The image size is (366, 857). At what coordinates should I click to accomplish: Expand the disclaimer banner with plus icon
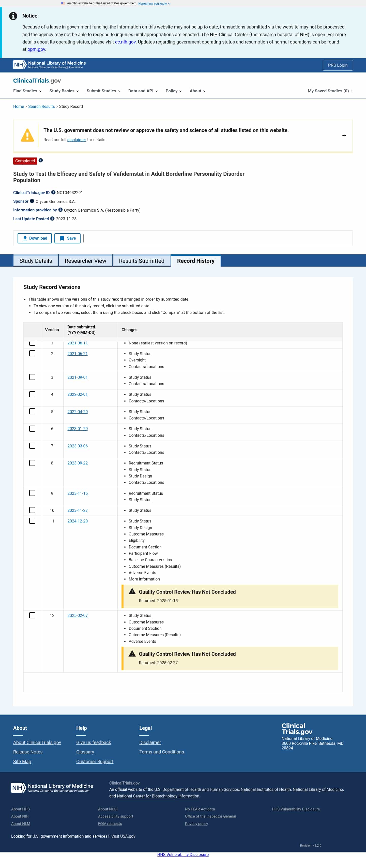pos(344,135)
